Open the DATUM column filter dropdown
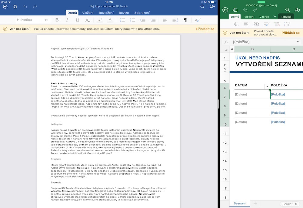 (267, 86)
